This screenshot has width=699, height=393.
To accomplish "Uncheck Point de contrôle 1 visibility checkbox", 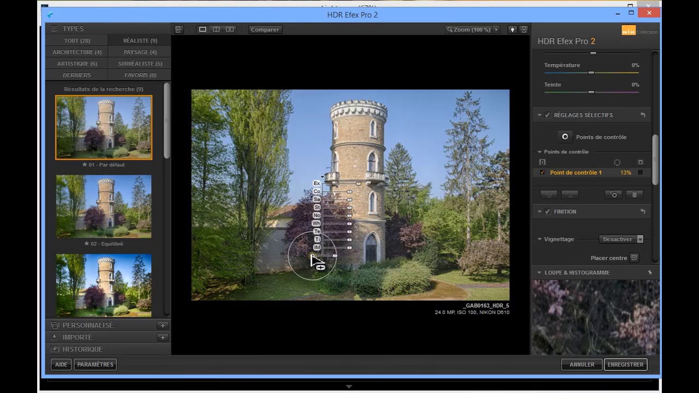I will point(542,172).
